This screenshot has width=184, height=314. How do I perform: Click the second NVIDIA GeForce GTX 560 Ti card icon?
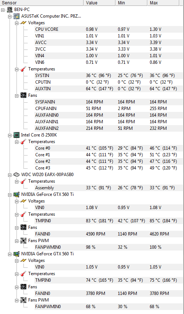[16, 254]
